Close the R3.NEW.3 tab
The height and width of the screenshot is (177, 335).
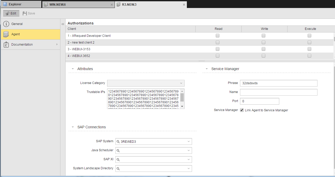pyautogui.click(x=184, y=5)
